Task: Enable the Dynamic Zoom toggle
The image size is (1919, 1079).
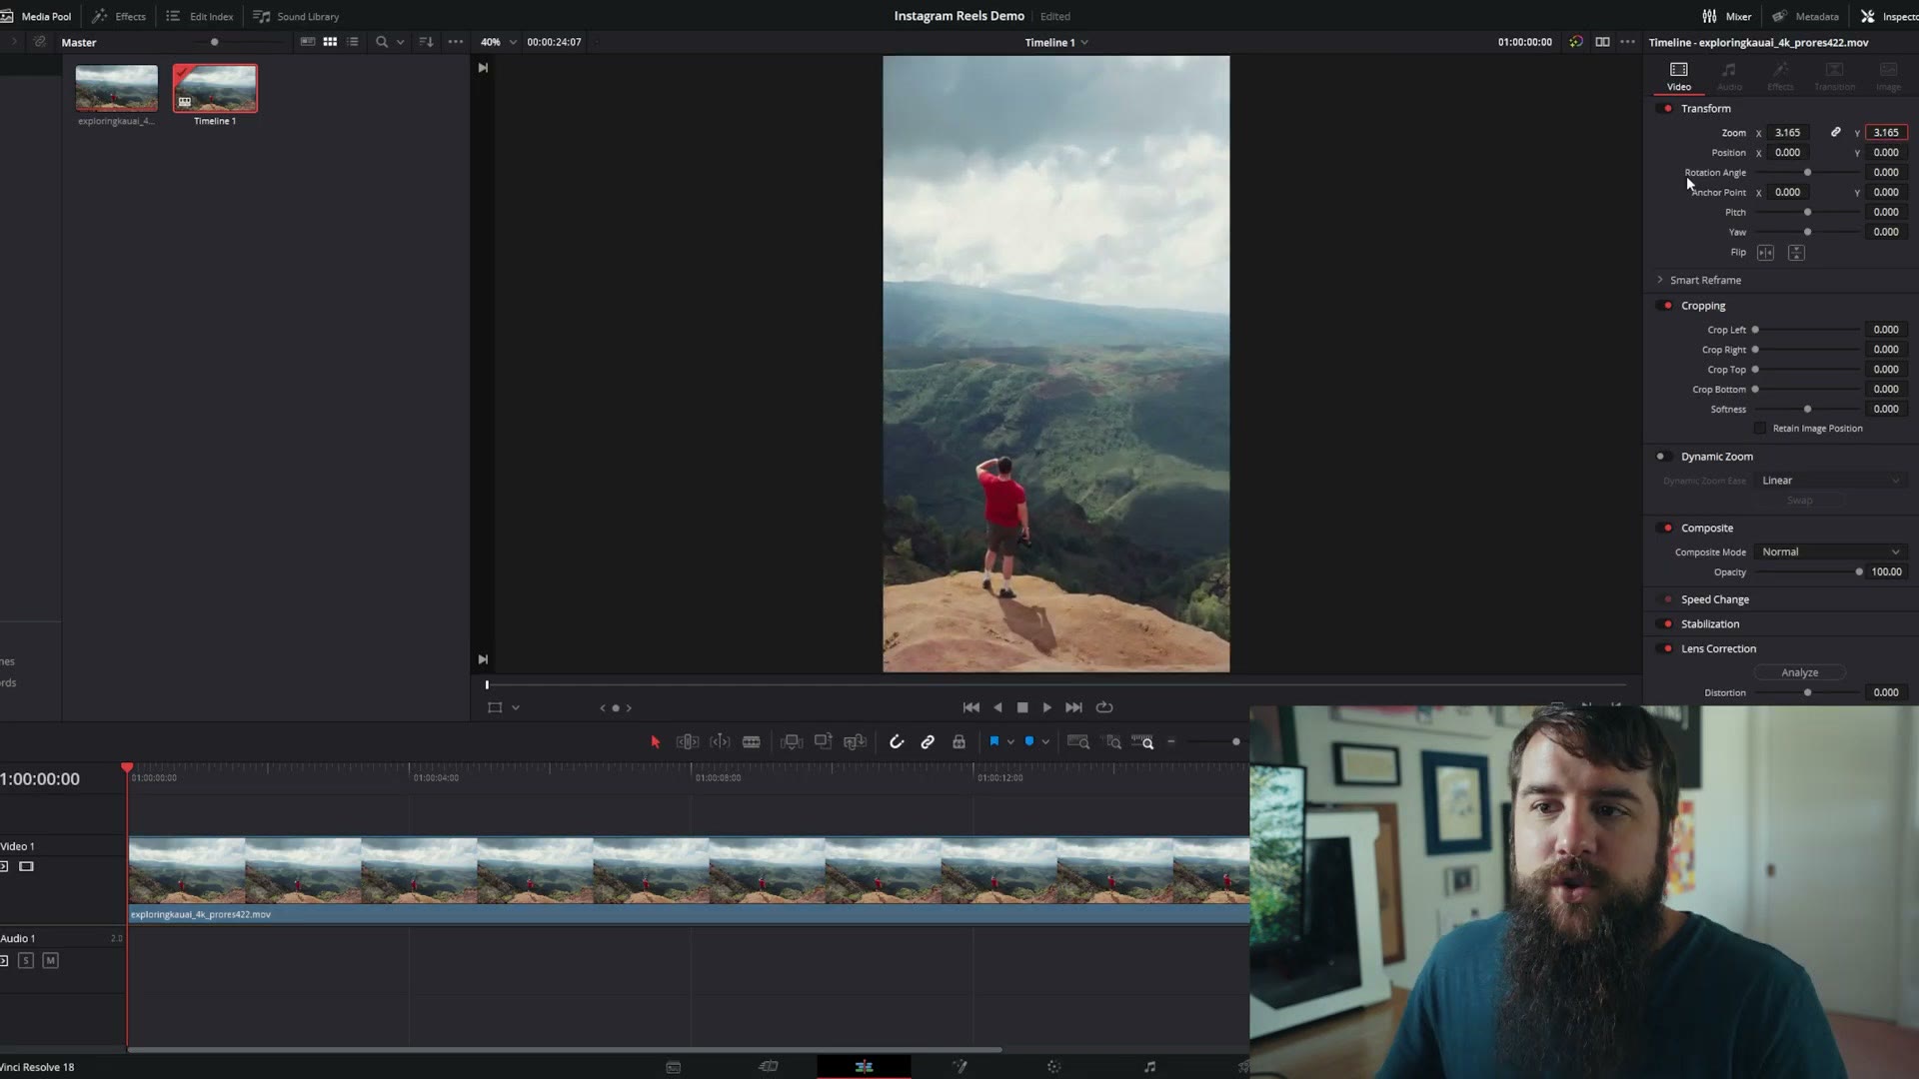Action: point(1663,457)
